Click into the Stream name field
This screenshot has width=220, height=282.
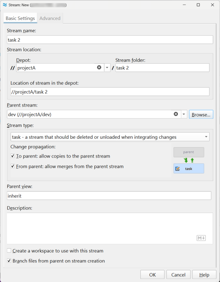[x=110, y=40]
